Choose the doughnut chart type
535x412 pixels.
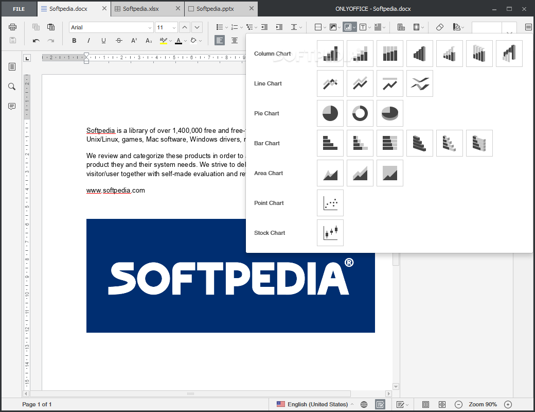[360, 113]
